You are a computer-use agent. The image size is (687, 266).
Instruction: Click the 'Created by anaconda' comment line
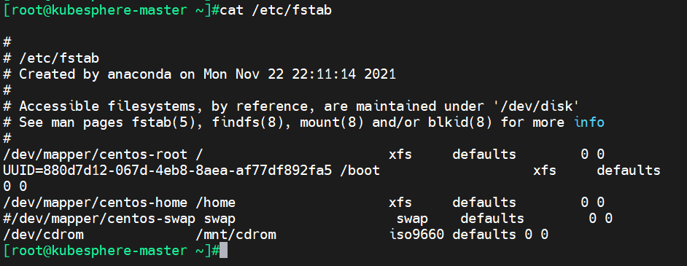point(199,74)
